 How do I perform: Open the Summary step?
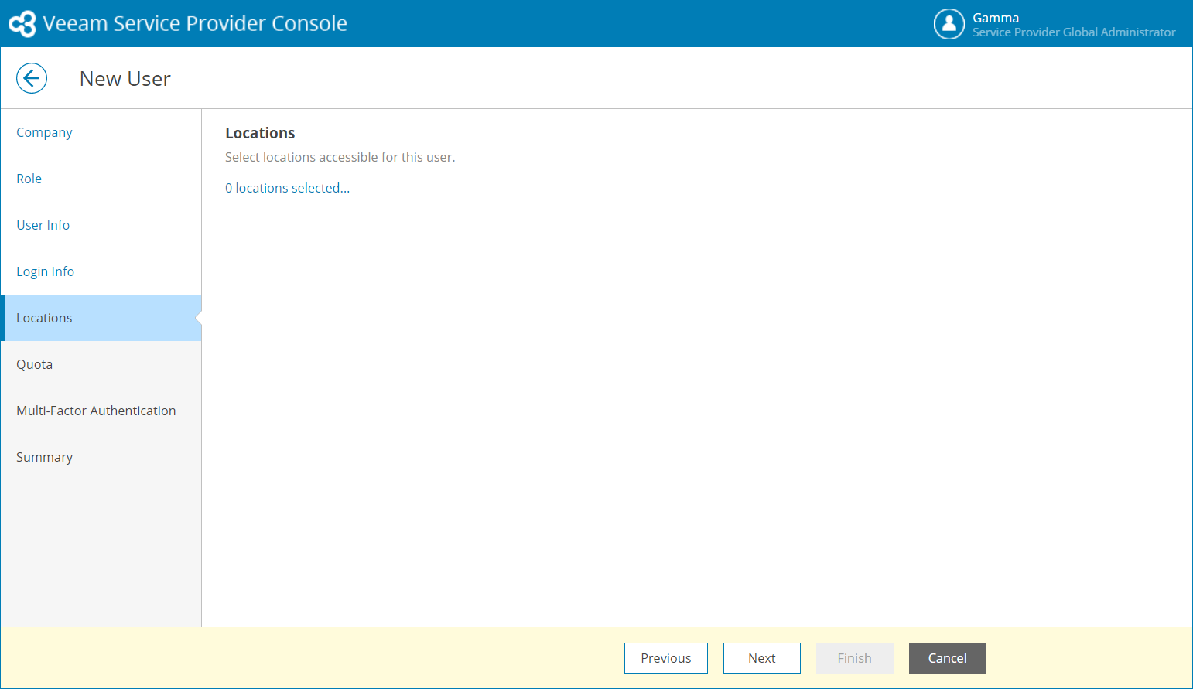(x=101, y=457)
